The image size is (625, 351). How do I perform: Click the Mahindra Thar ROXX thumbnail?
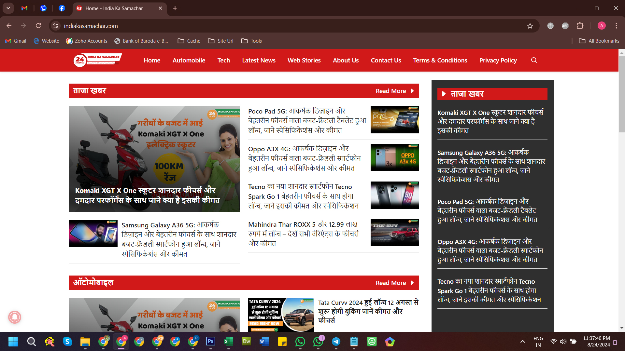[x=394, y=233]
